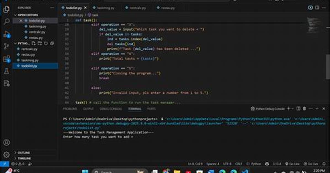
Task: Select the Terminal panel tab
Action: tap(135, 109)
